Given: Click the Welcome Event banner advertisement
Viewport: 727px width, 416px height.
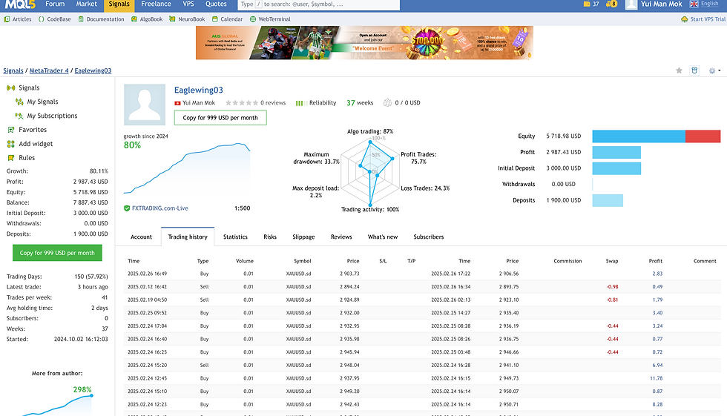Looking at the screenshot, I should click(x=364, y=42).
